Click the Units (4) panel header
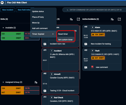Viewport: 126px width, 105px height. 4,19
